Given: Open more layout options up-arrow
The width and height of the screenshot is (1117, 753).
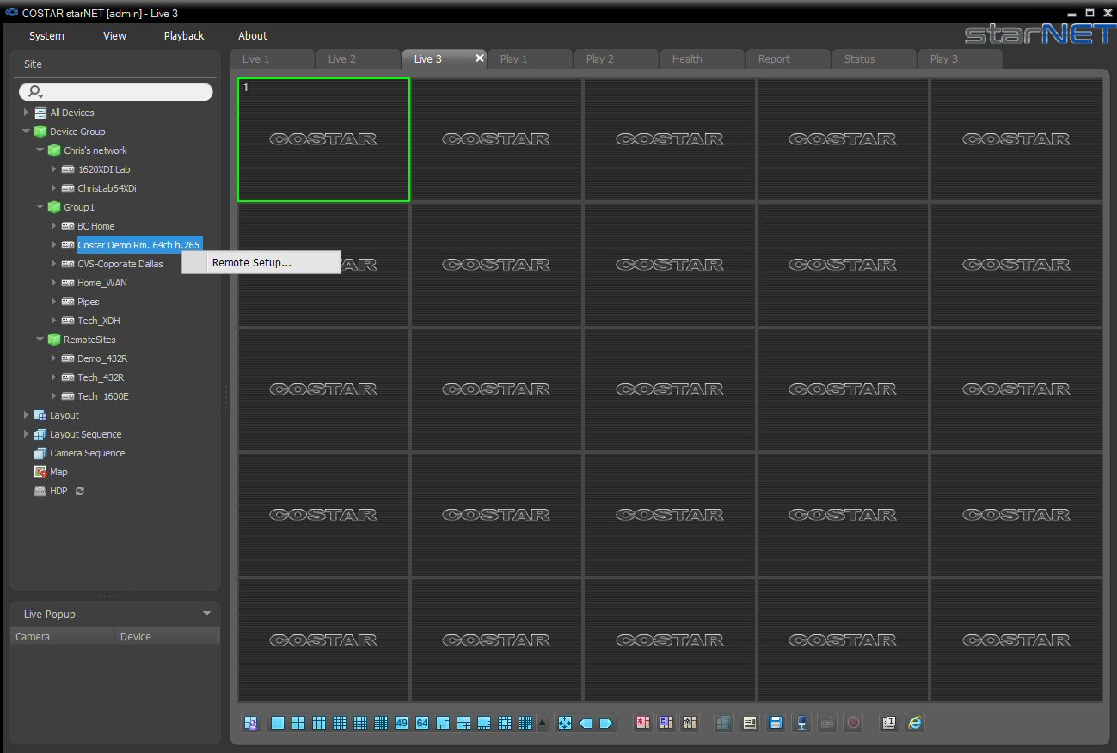Looking at the screenshot, I should click(x=543, y=723).
